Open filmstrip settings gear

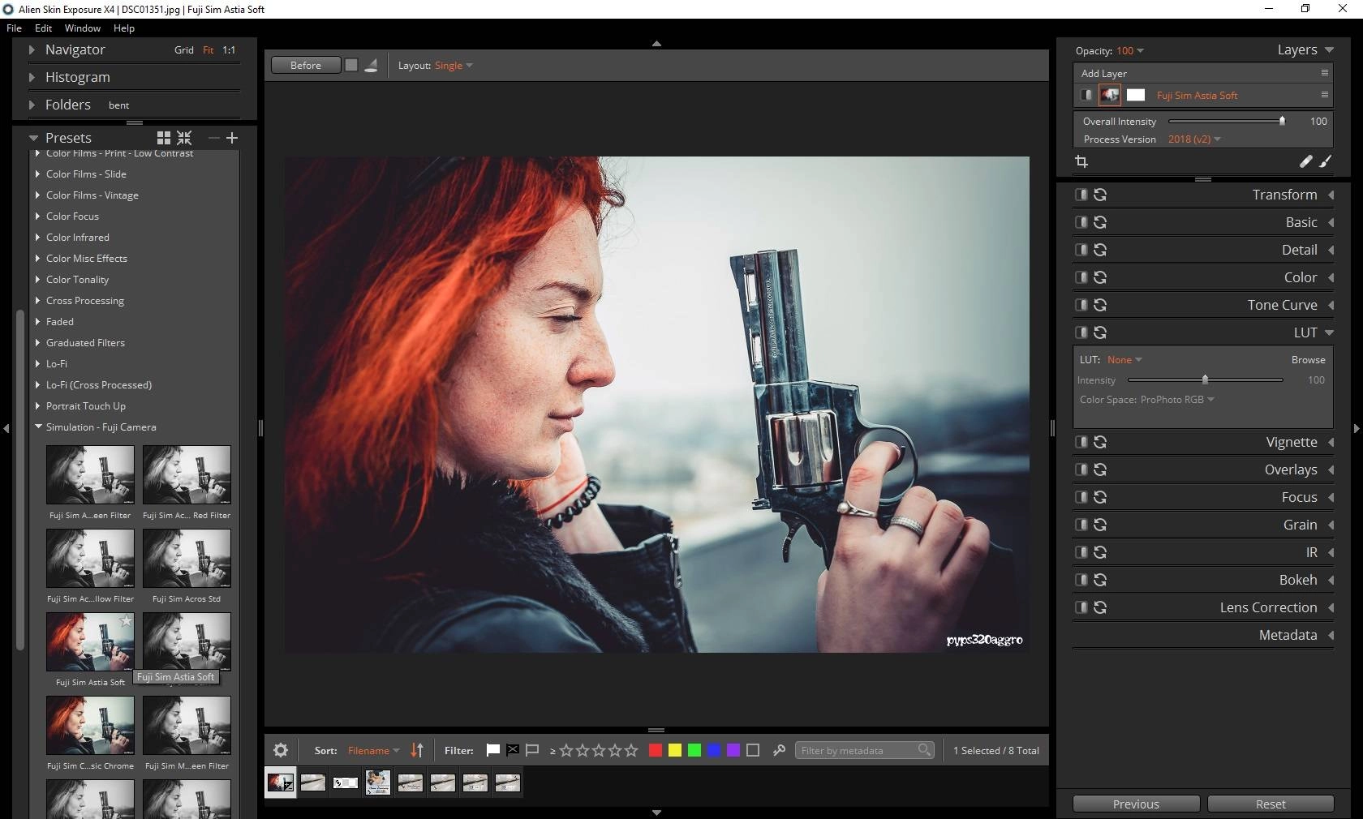click(x=281, y=750)
